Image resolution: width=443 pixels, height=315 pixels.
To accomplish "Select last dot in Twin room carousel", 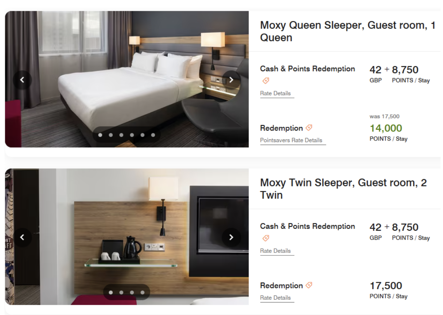I will coord(143,292).
